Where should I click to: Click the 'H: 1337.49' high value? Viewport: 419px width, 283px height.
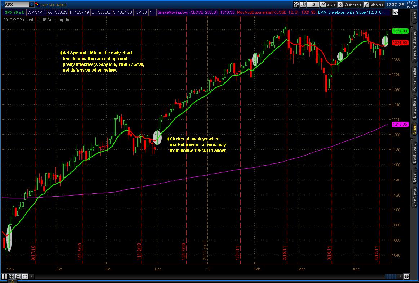coord(79,12)
